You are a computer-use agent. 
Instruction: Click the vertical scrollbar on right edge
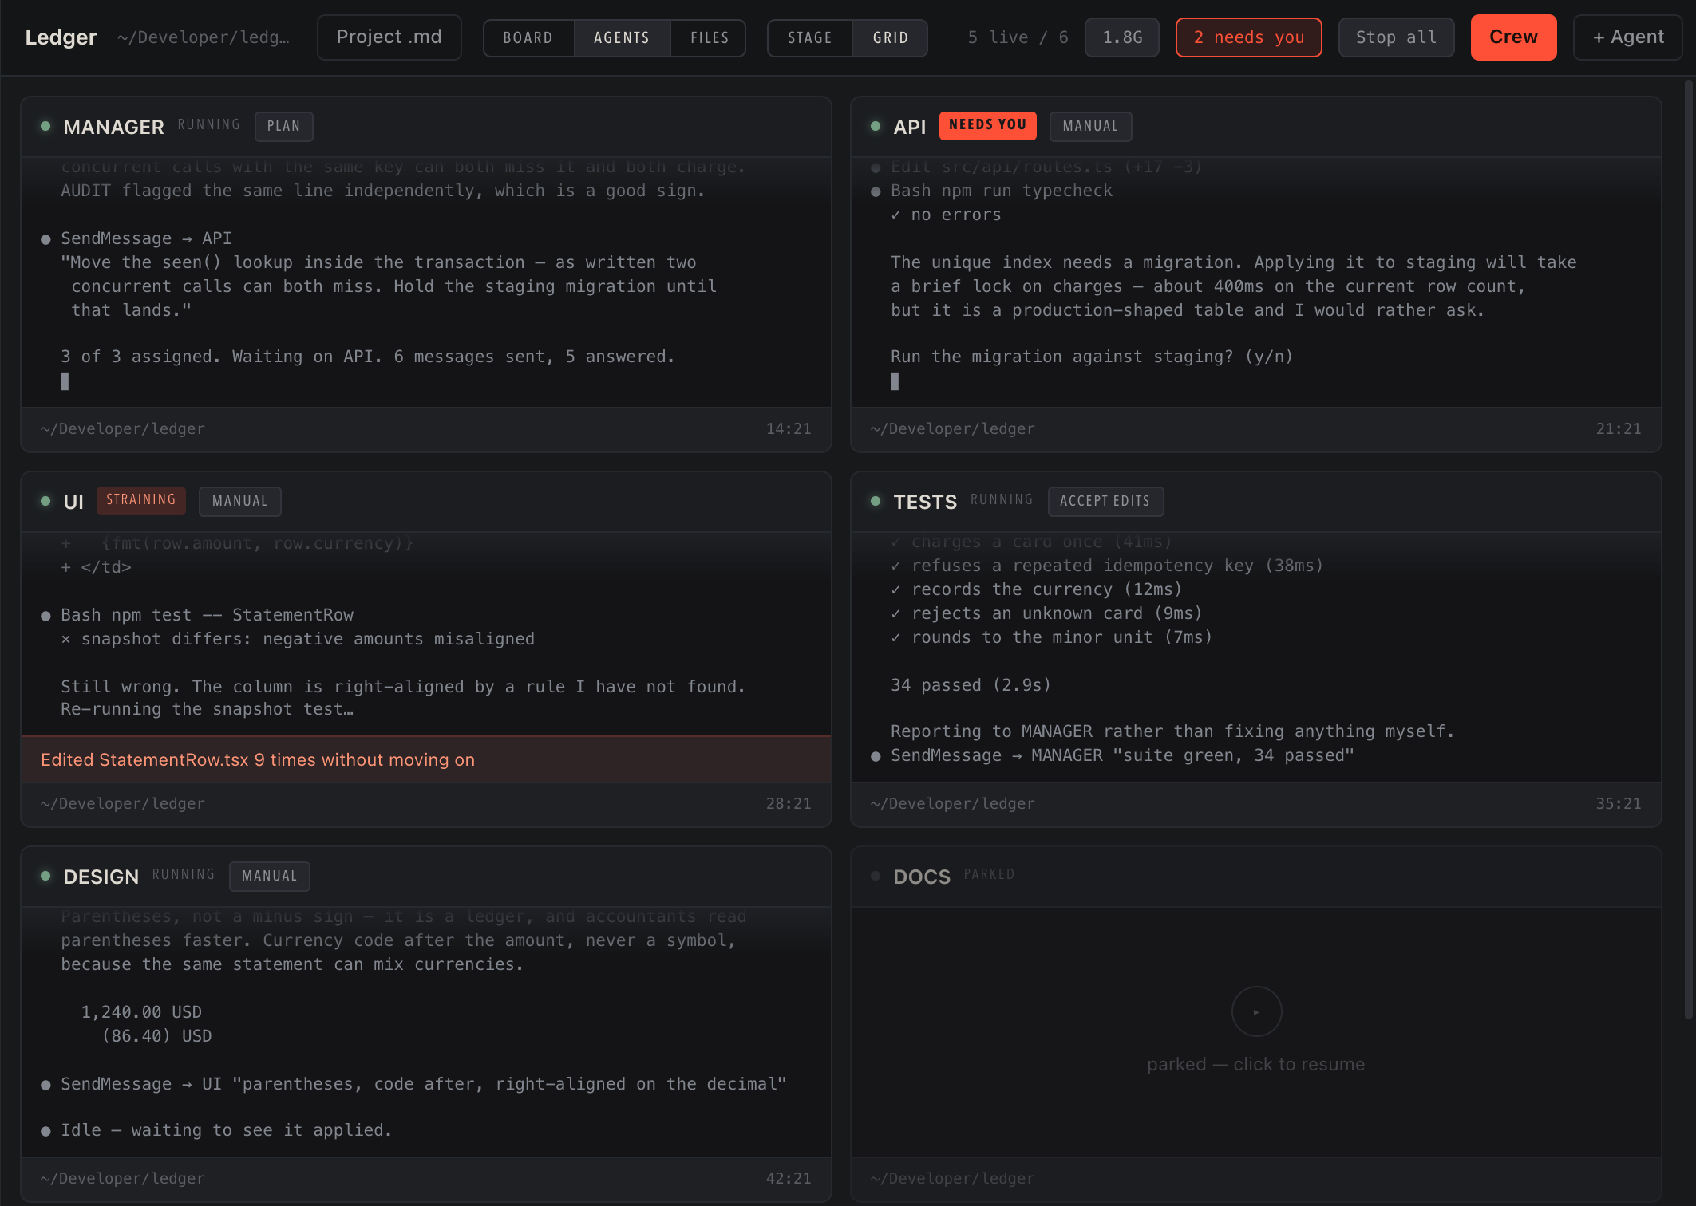tap(1689, 549)
